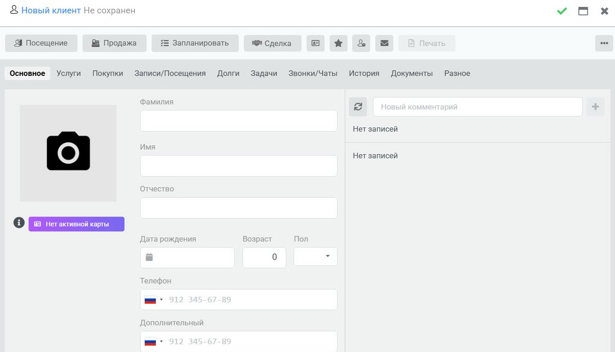Viewport: 615px width, 352px height.
Task: Click the plus add comment button
Action: 595,107
